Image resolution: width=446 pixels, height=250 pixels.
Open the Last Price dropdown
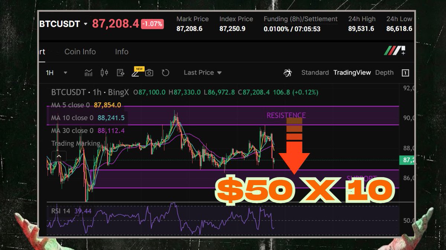click(x=203, y=73)
